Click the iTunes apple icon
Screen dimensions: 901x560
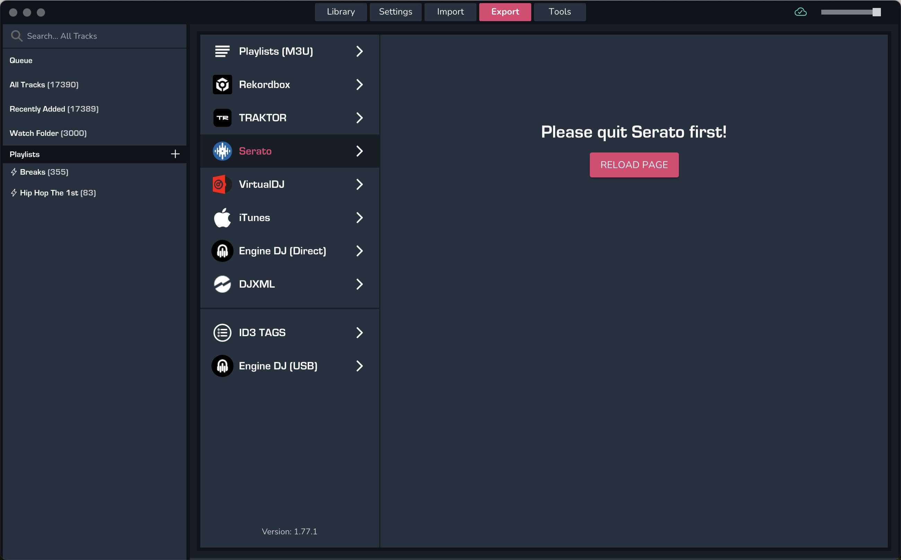[222, 218]
